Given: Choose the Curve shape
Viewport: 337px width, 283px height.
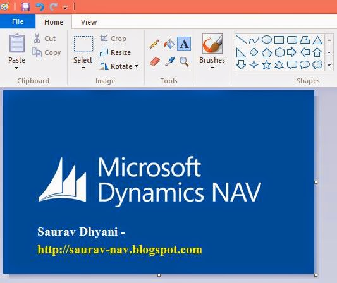Looking at the screenshot, I should point(254,40).
